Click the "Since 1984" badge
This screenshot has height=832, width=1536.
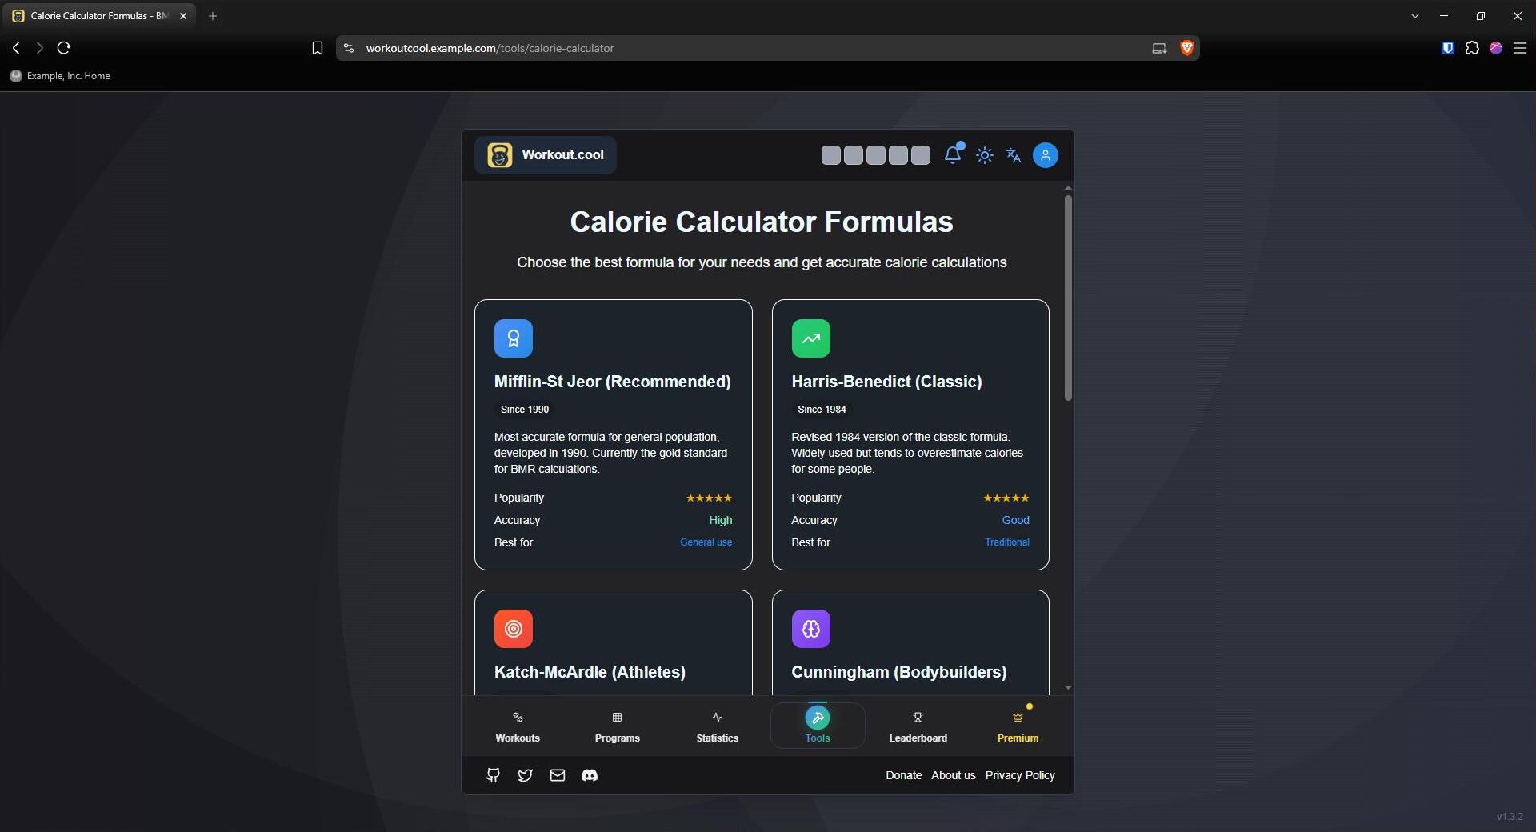[x=822, y=410]
